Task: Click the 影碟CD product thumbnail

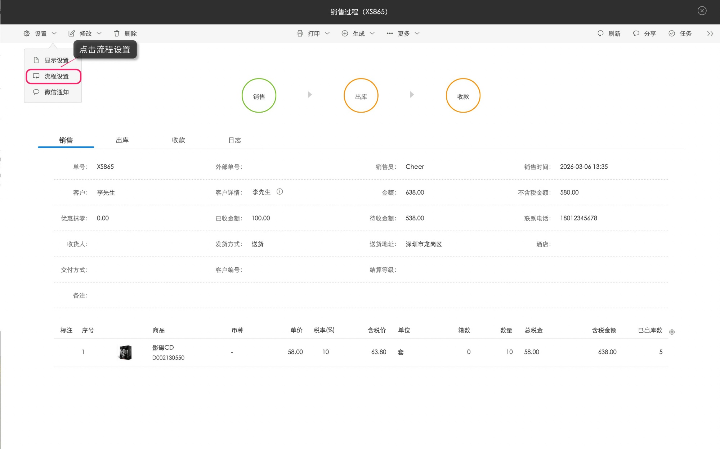Action: (125, 353)
